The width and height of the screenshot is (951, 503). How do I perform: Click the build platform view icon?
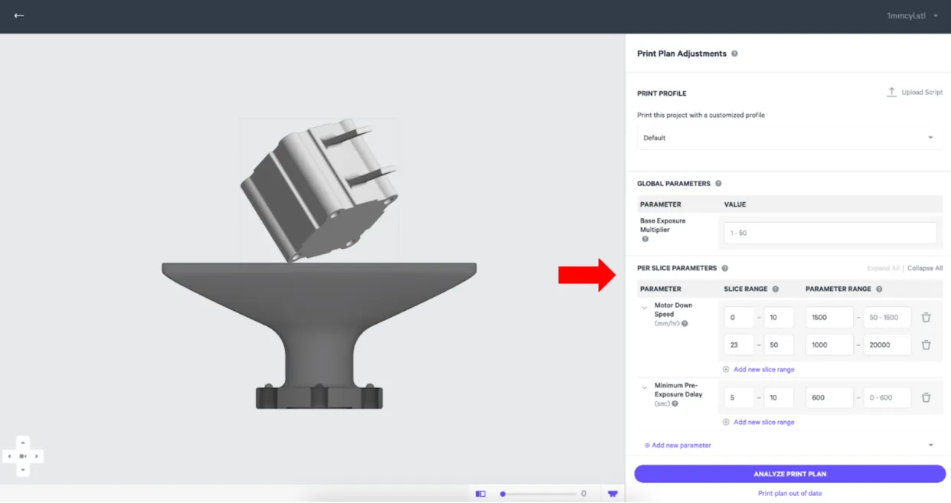[613, 494]
